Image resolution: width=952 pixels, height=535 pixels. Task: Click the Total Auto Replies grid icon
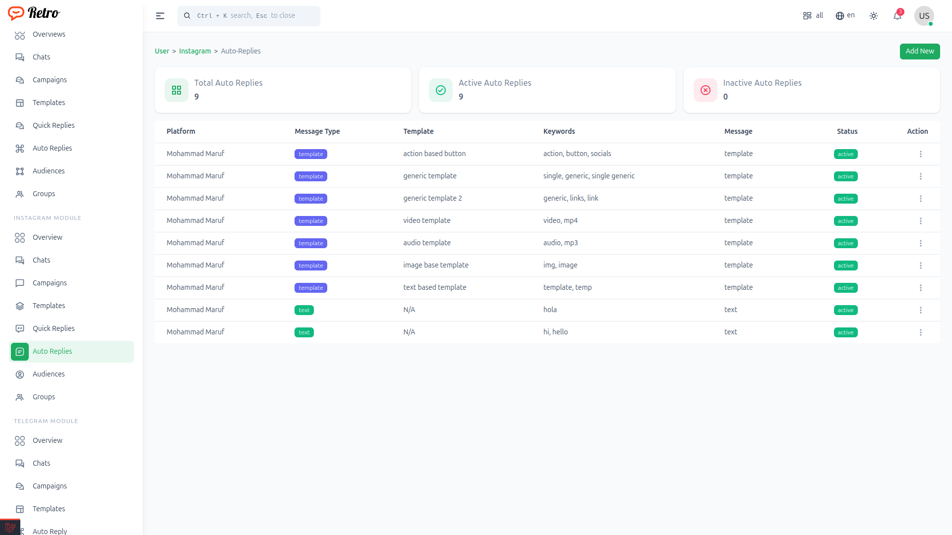click(177, 90)
